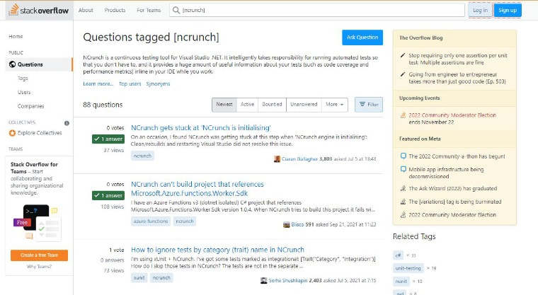Click Stack Overflow icon beside Ask Wizard post
Image resolution: width=538 pixels, height=295 pixels.
403,188
